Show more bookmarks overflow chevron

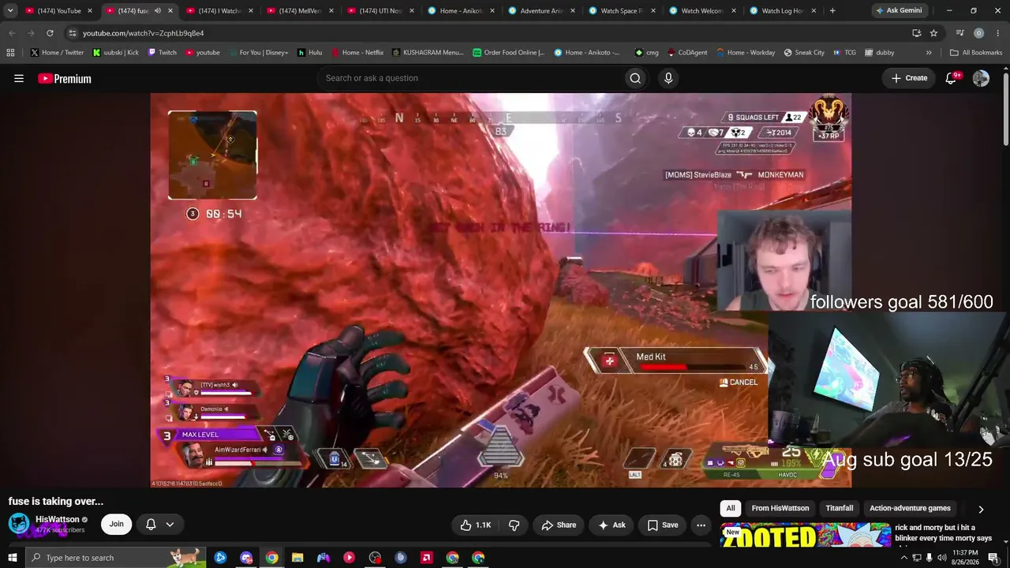929,53
